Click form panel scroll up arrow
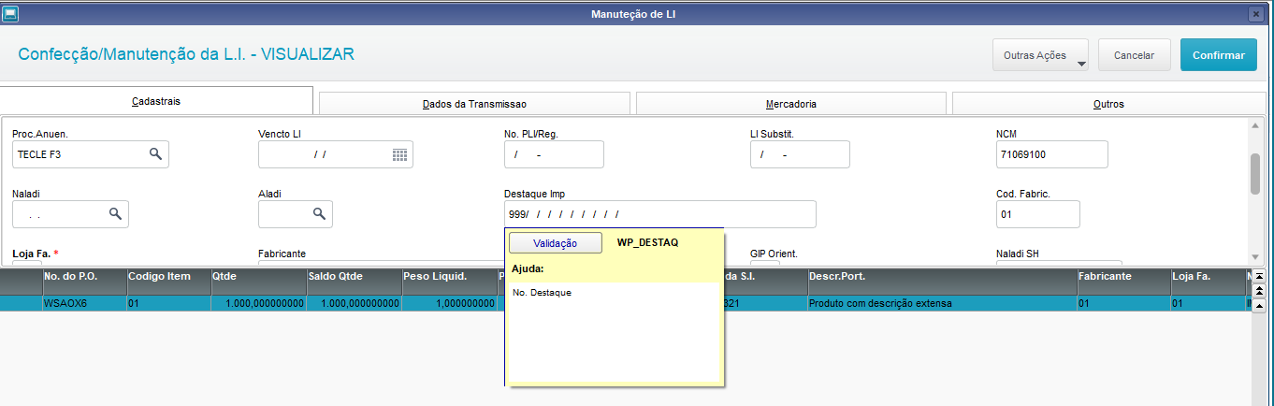 pos(1256,124)
